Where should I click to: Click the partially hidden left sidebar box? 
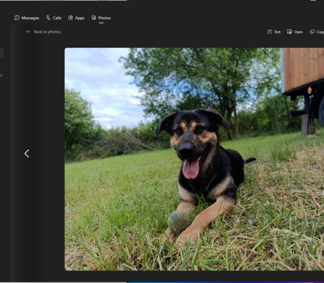(x=2, y=53)
